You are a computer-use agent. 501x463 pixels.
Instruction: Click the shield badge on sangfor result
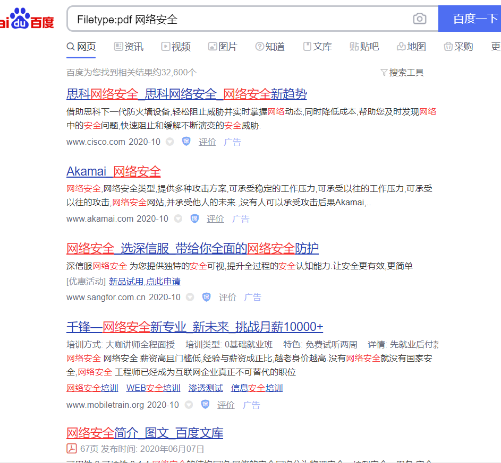(207, 297)
